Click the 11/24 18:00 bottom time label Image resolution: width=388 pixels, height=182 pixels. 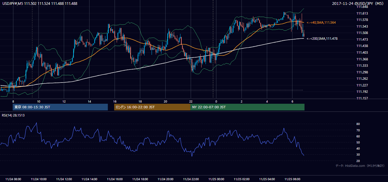click(x=140, y=179)
